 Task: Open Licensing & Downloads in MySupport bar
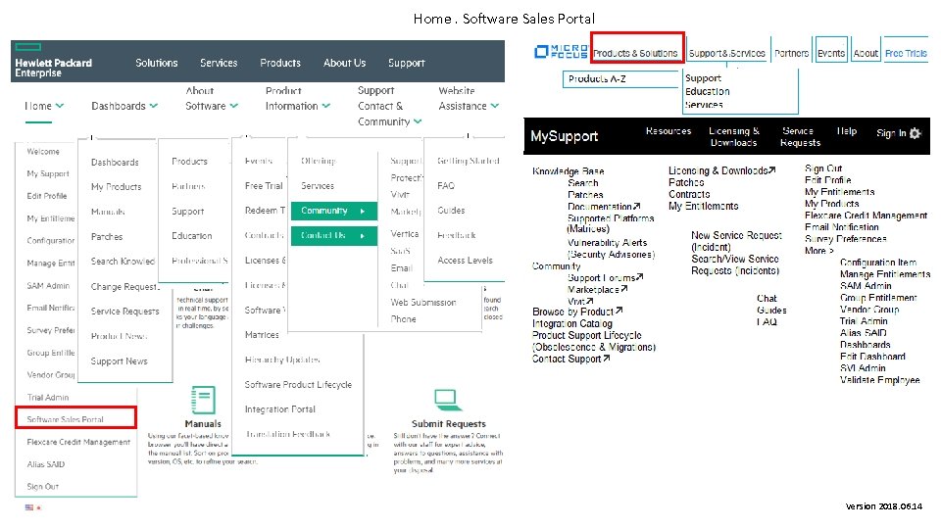(734, 137)
